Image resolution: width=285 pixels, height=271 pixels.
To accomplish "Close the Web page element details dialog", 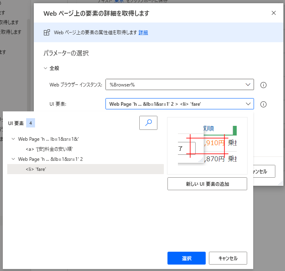I will click(274, 13).
